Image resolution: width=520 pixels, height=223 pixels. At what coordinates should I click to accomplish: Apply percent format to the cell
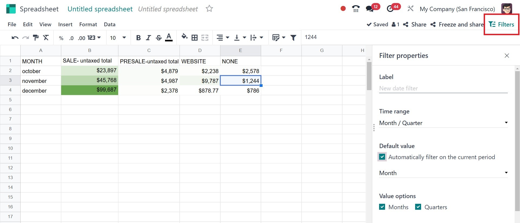coord(61,38)
